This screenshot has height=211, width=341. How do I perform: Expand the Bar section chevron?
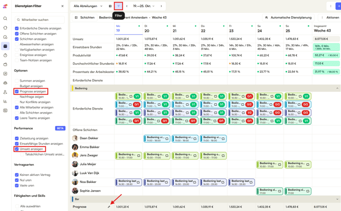pos(337,199)
